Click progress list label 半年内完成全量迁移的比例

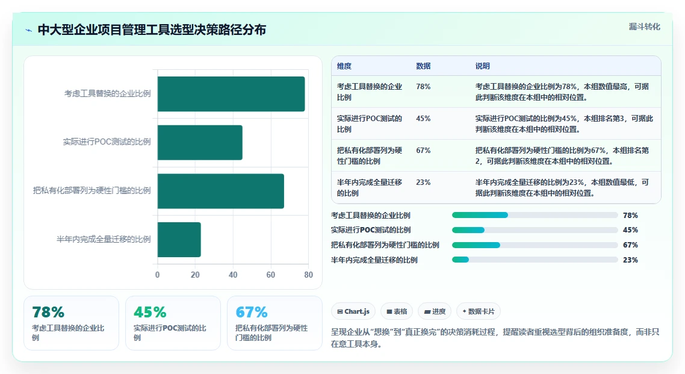[374, 260]
